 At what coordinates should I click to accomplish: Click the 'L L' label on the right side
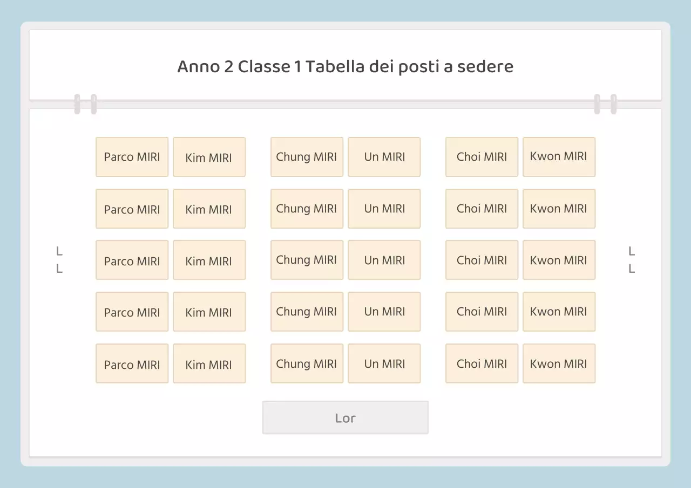tap(632, 259)
